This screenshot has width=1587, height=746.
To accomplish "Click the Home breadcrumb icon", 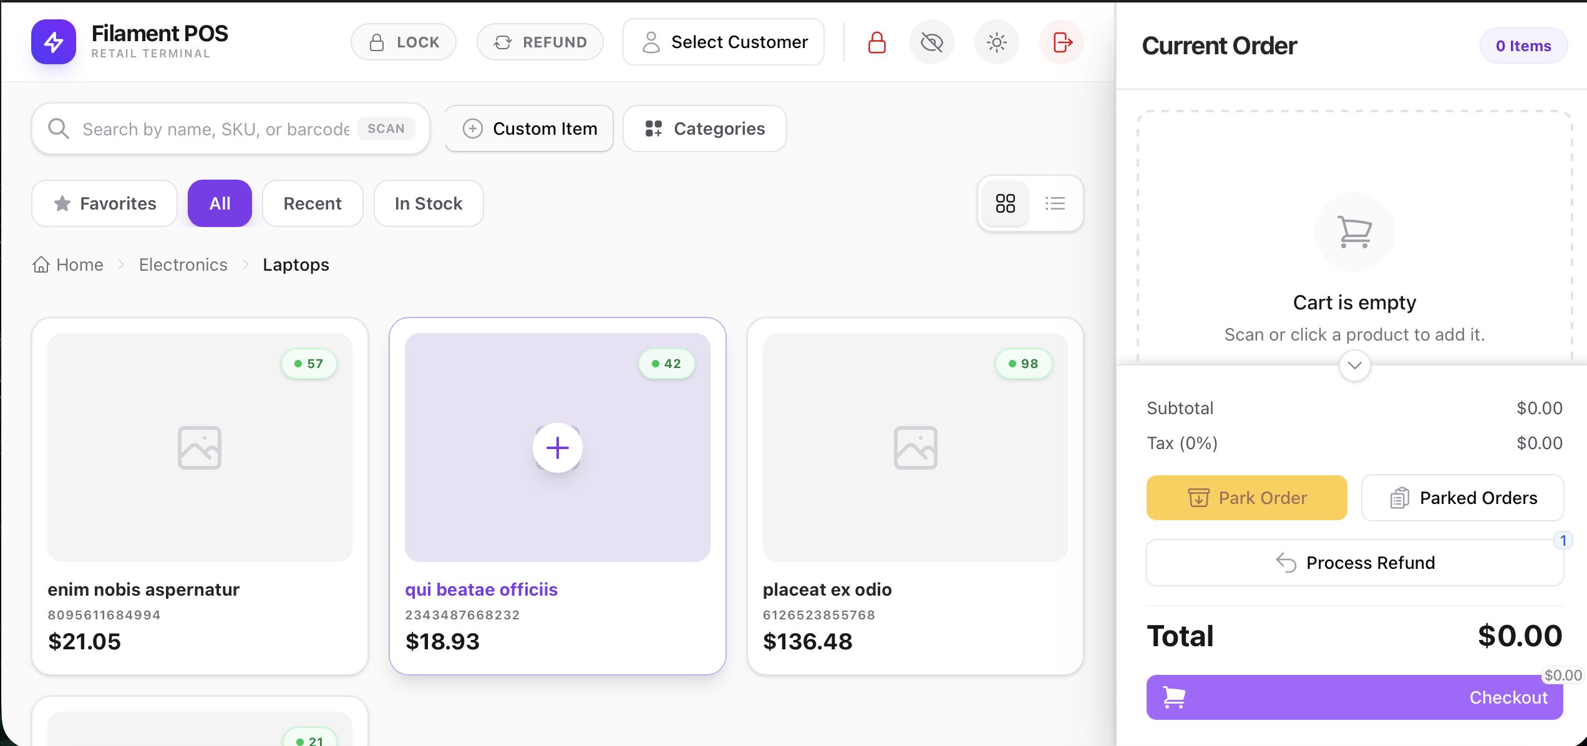I will [x=41, y=264].
